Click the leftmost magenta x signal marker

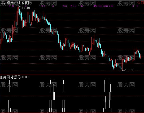coord(10,6)
